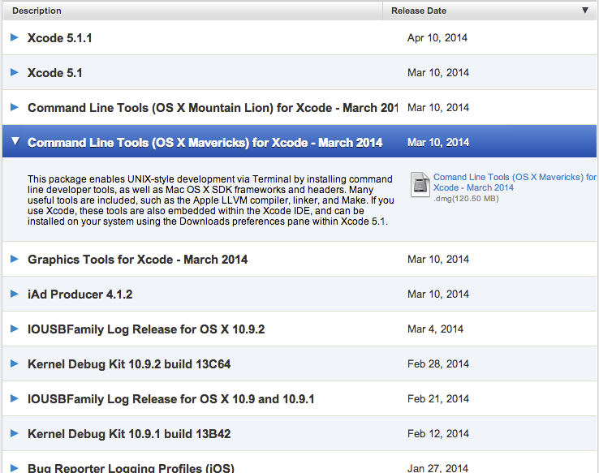The image size is (599, 473).
Task: Expand the Xcode 5.1 disclosure triangle
Action: point(15,72)
